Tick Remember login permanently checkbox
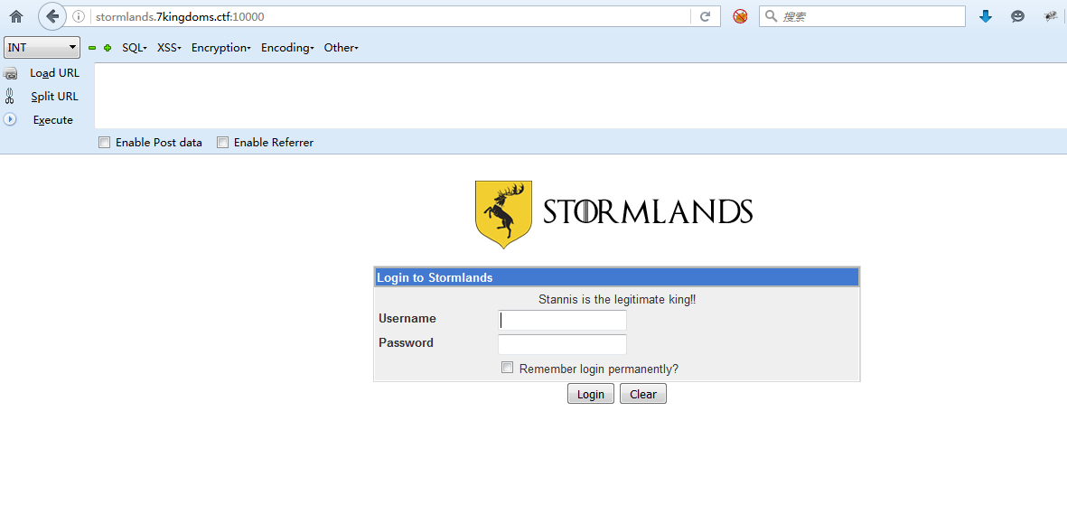 (507, 368)
